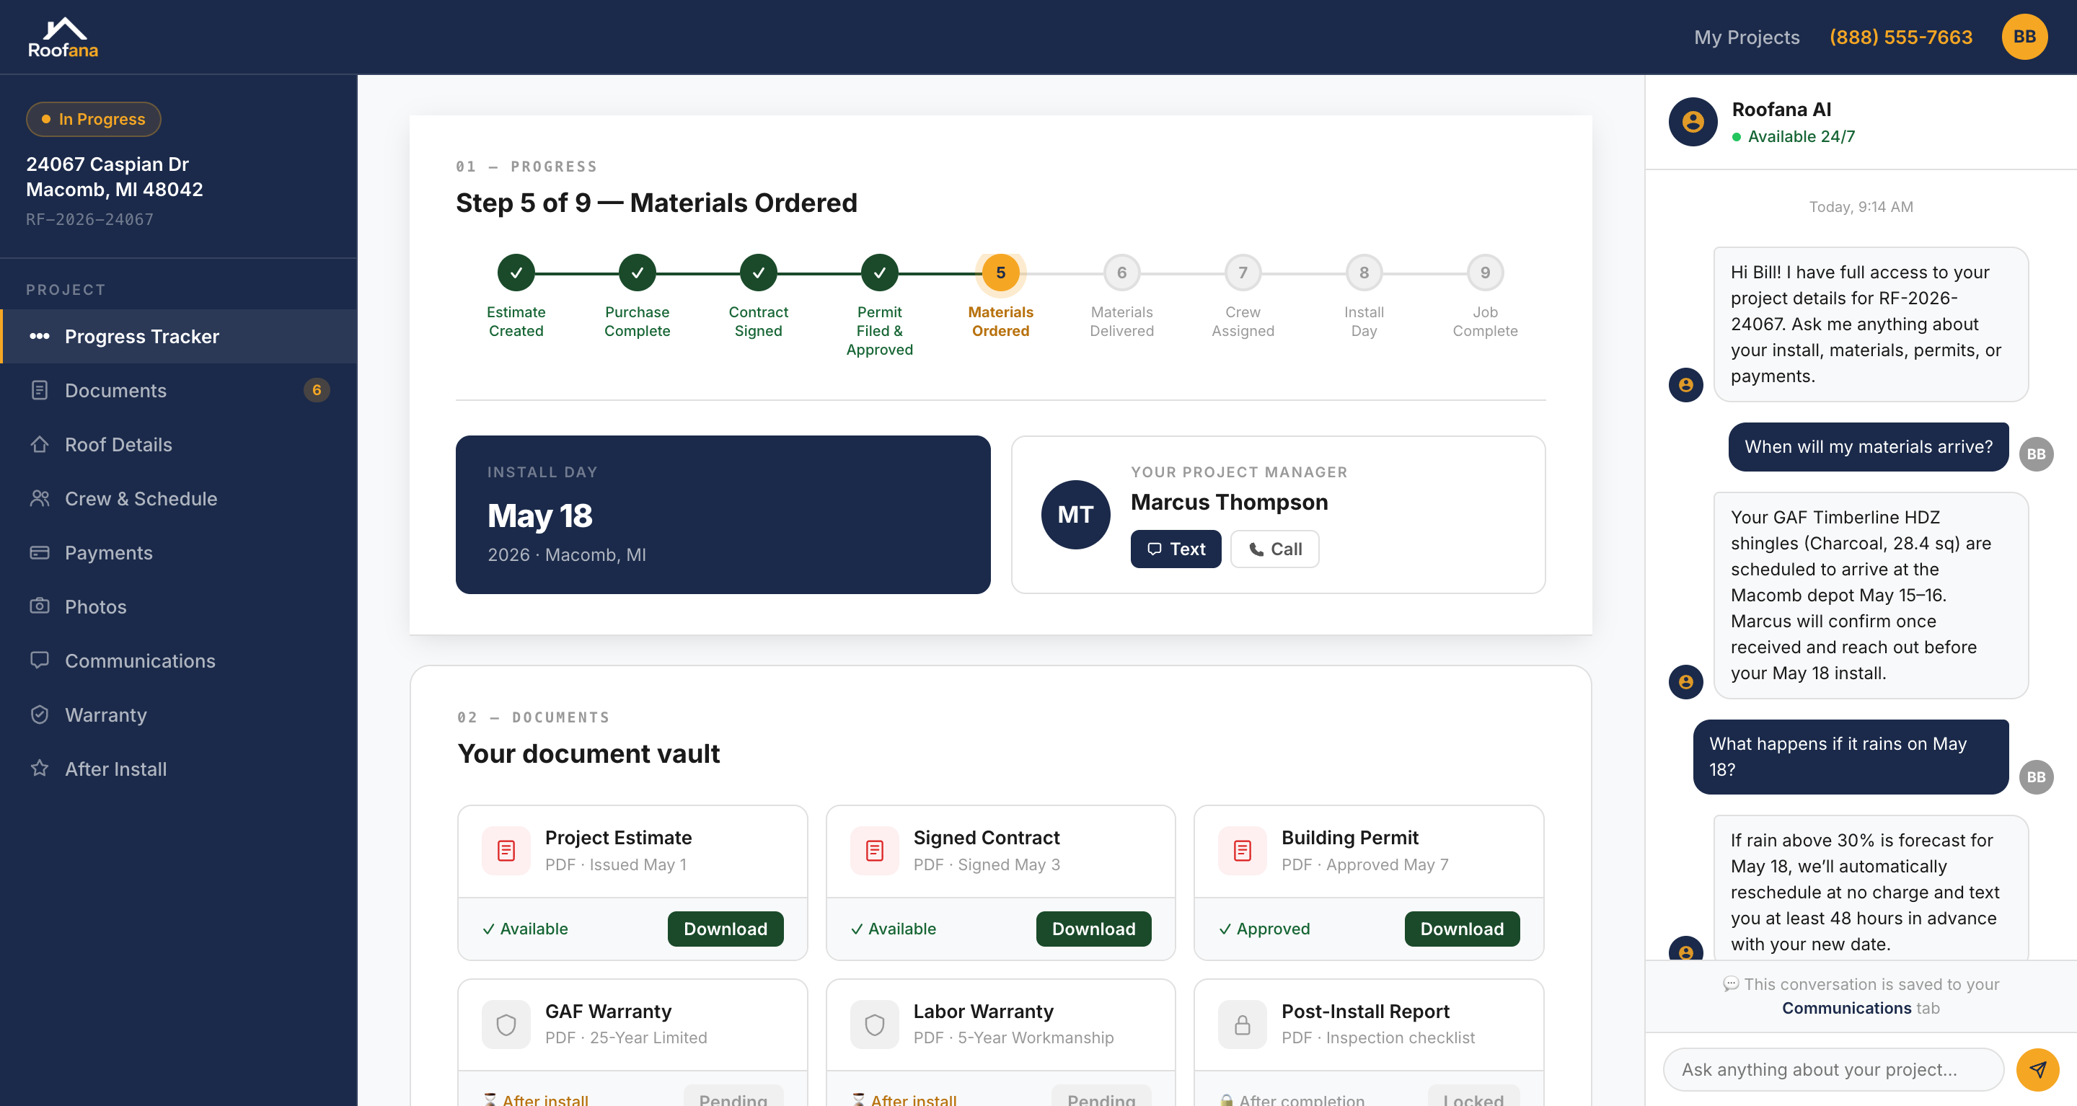
Task: Click the Install Day May 18 card
Action: [x=723, y=514]
